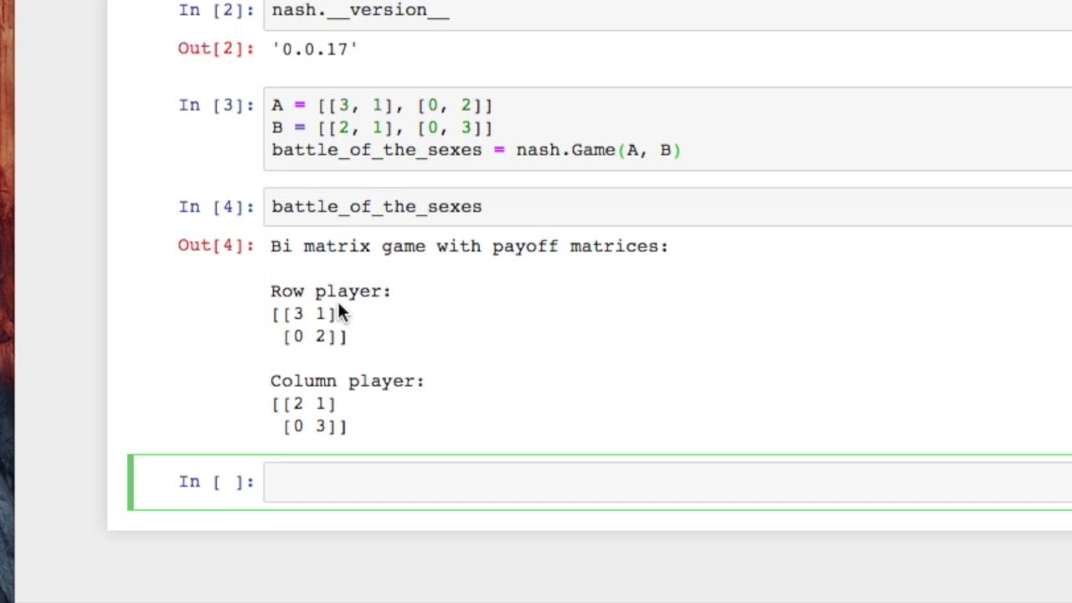The width and height of the screenshot is (1072, 603).
Task: Click the In [3]: prompt label
Action: click(216, 106)
